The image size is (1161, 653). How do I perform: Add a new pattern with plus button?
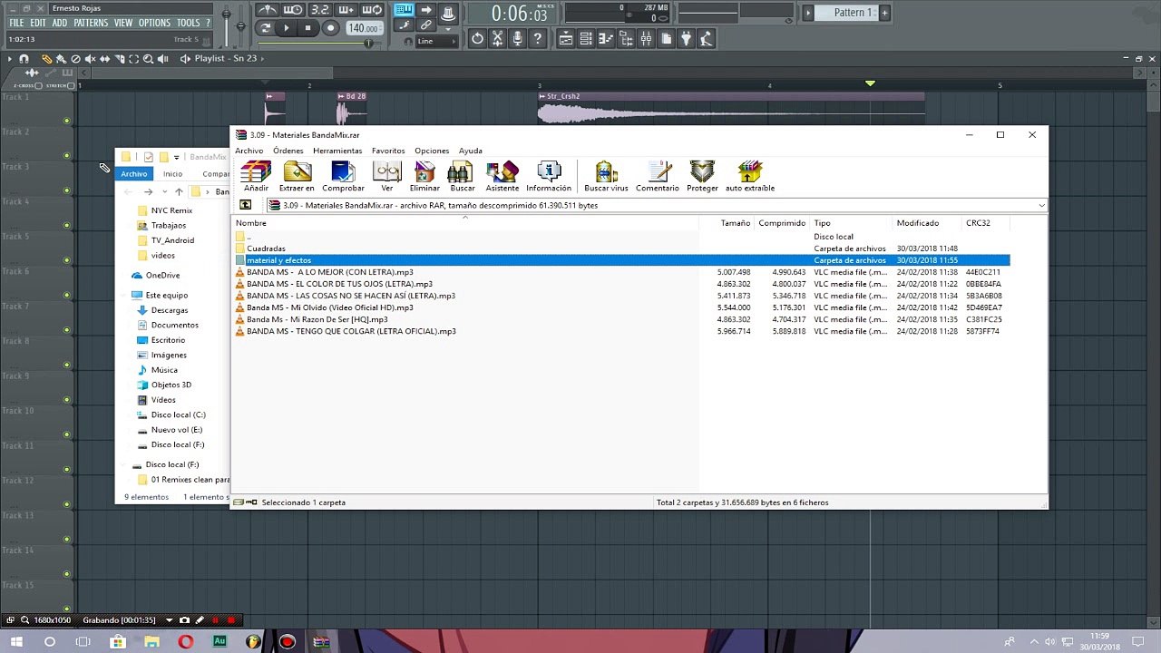884,13
